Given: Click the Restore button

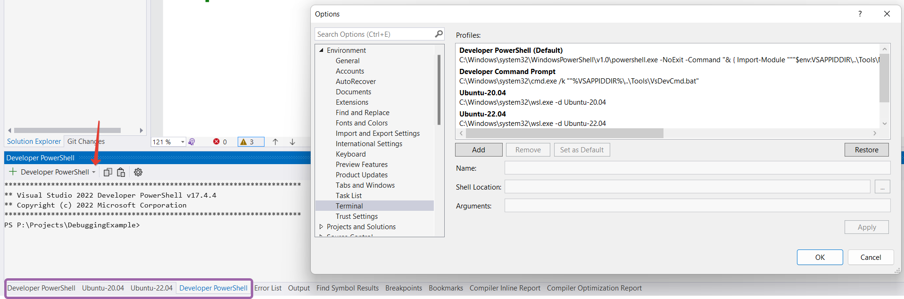Looking at the screenshot, I should 866,149.
